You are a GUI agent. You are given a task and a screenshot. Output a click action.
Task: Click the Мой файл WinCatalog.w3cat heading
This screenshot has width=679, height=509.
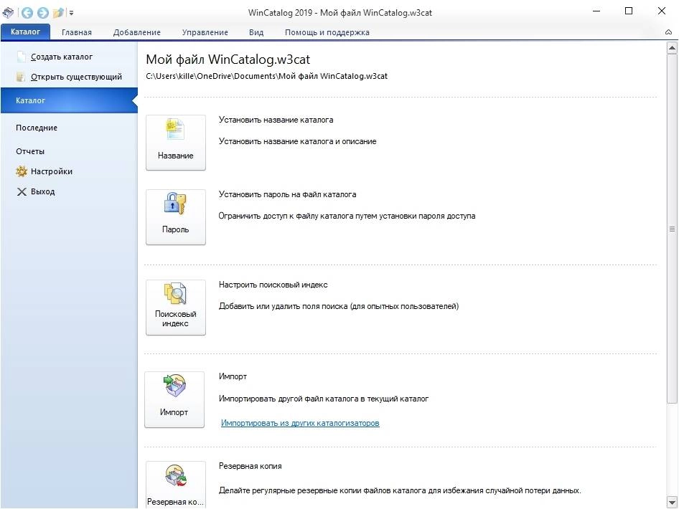228,60
